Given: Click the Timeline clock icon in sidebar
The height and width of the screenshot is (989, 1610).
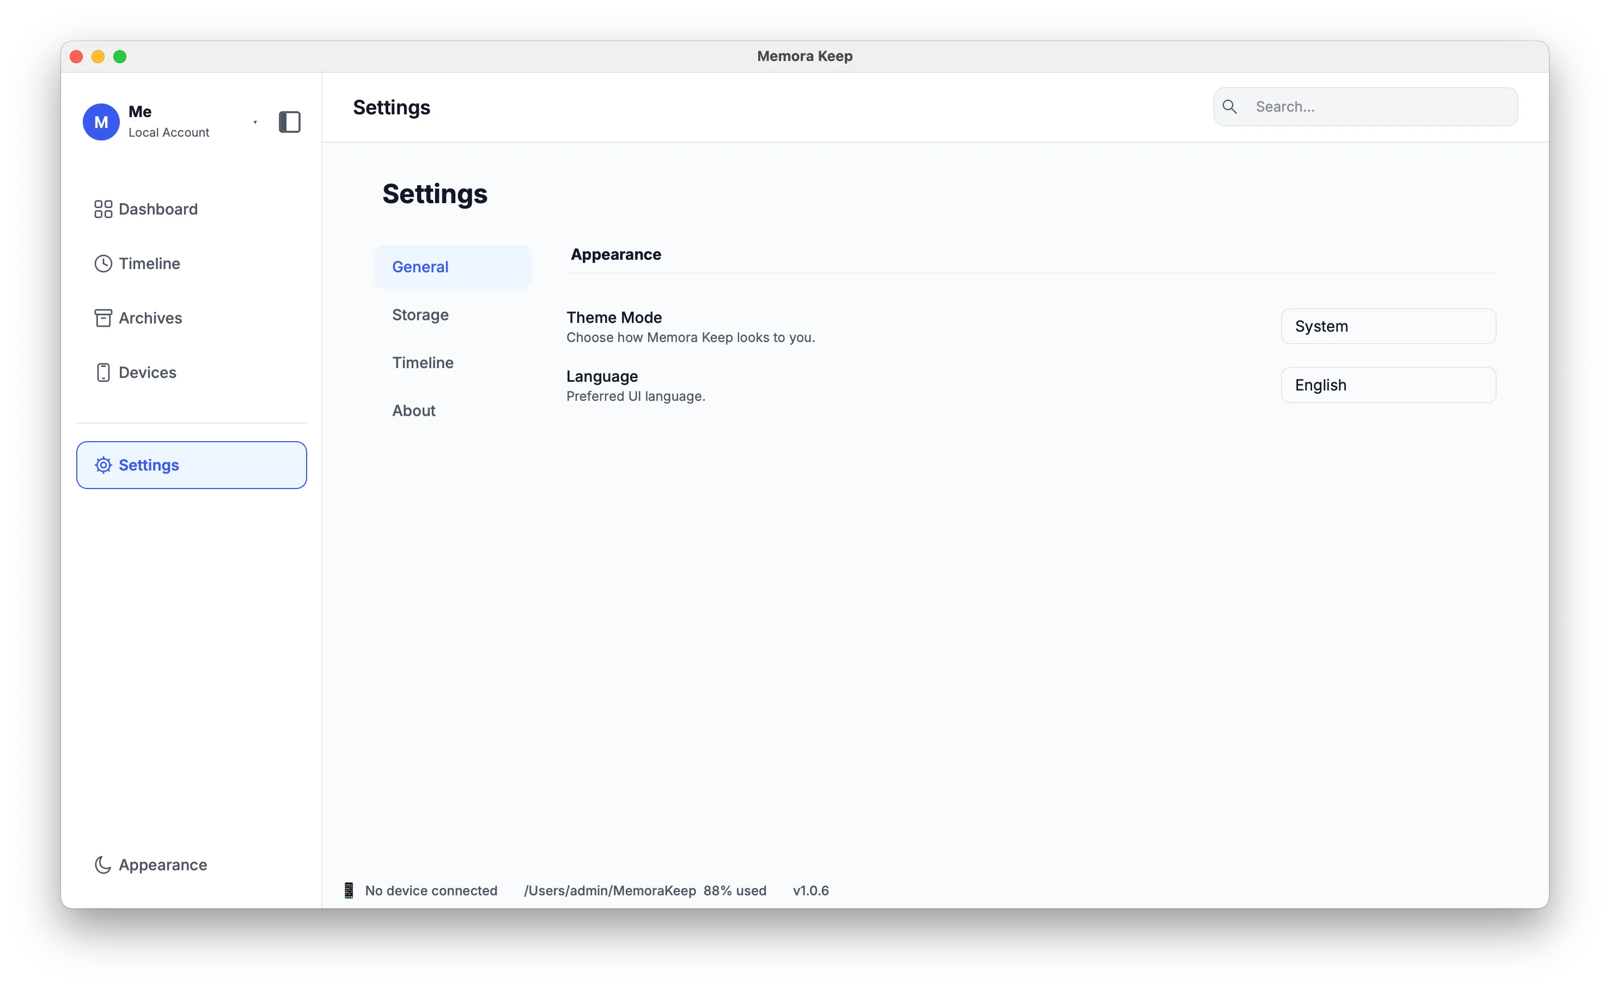Looking at the screenshot, I should (103, 263).
